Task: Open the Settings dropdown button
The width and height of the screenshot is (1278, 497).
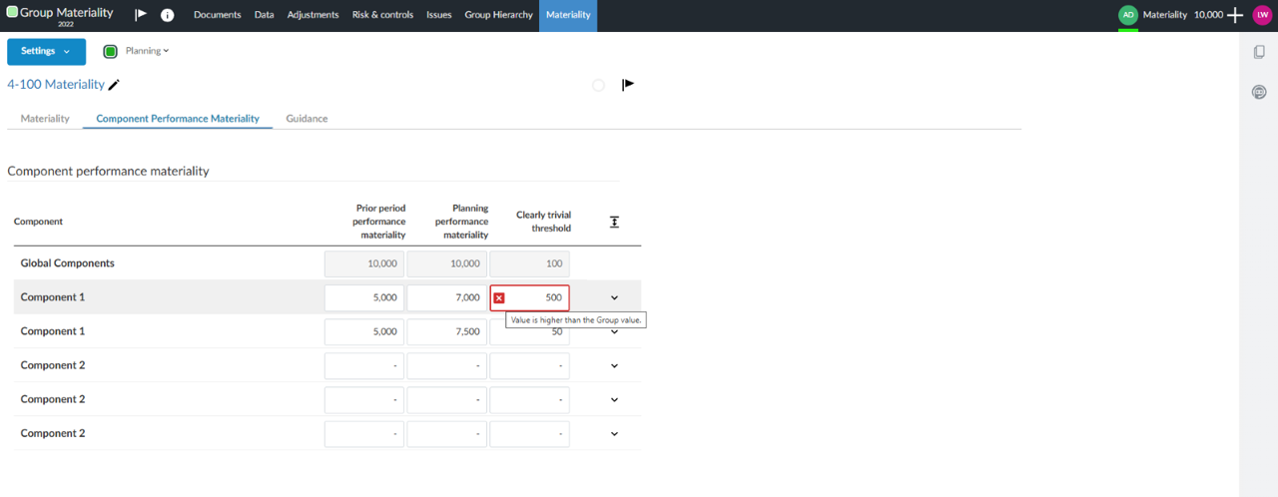Action: pos(46,51)
